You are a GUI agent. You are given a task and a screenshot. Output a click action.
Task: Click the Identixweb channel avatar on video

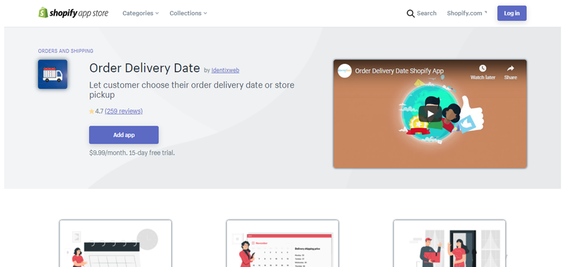(x=345, y=71)
